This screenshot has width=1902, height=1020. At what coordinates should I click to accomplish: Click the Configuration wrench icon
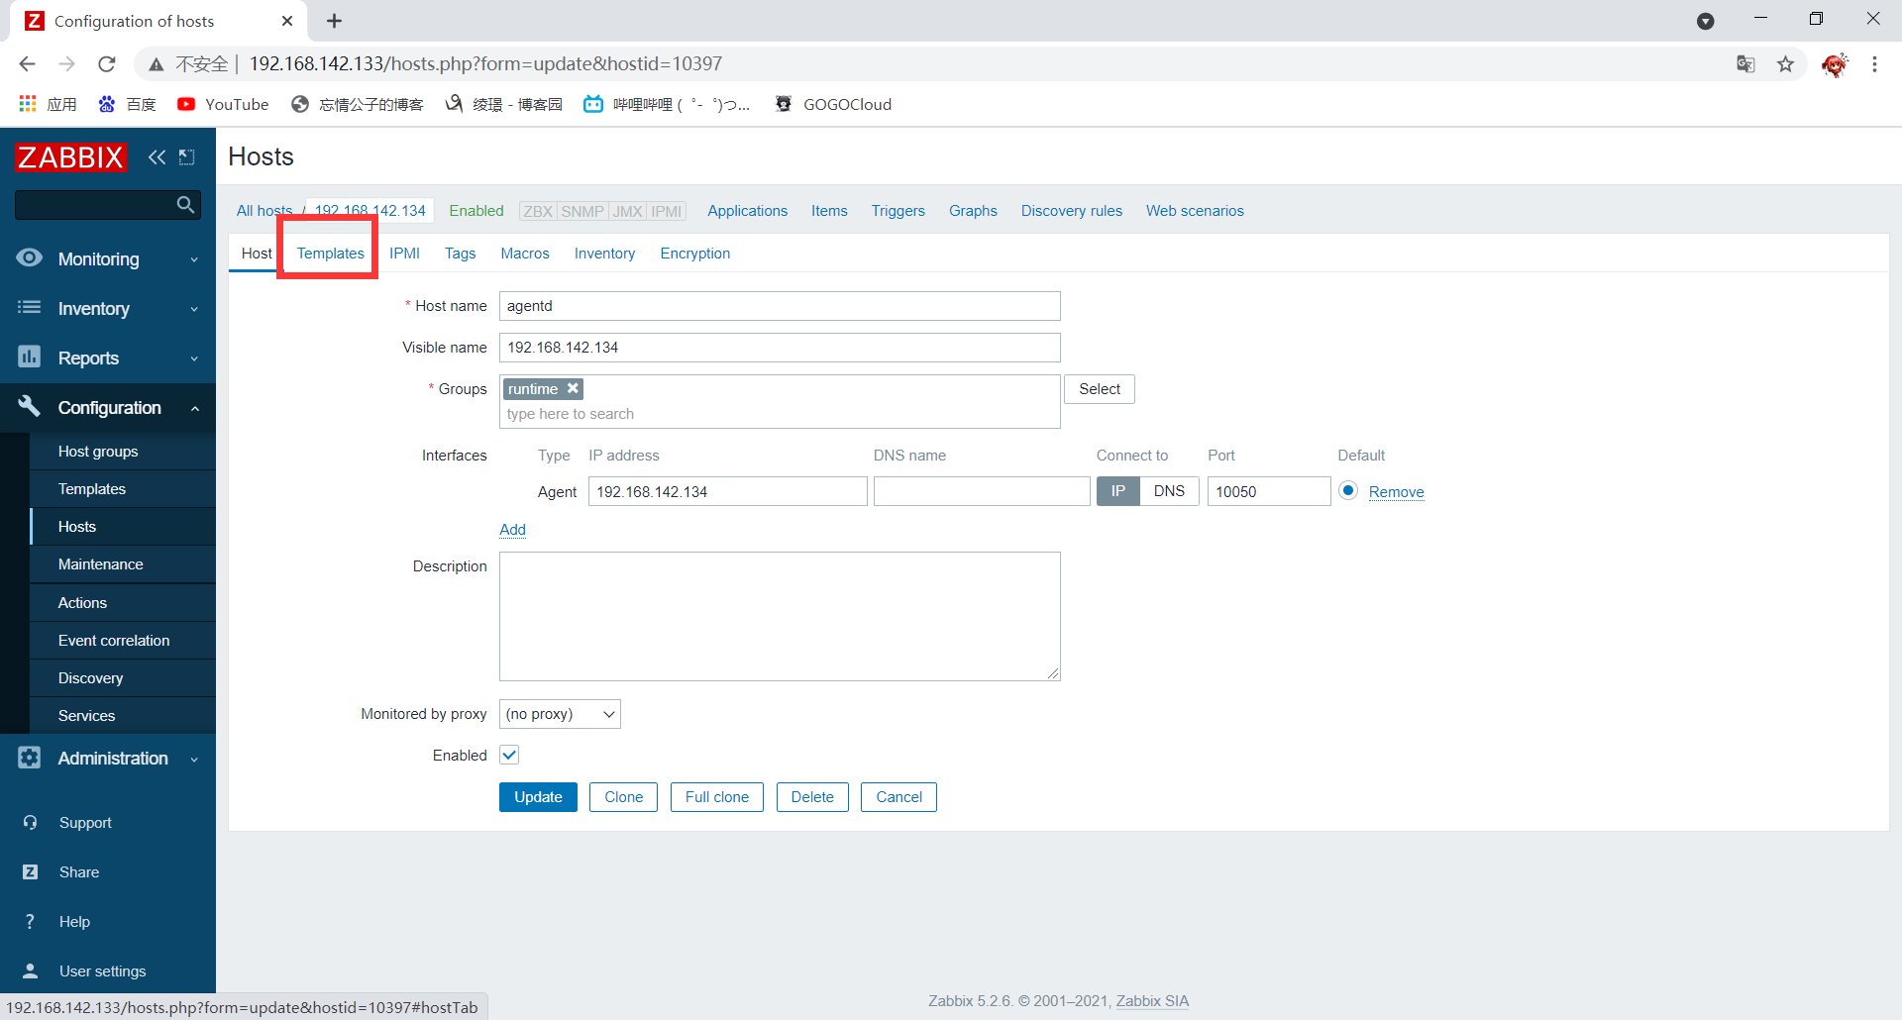coord(30,406)
